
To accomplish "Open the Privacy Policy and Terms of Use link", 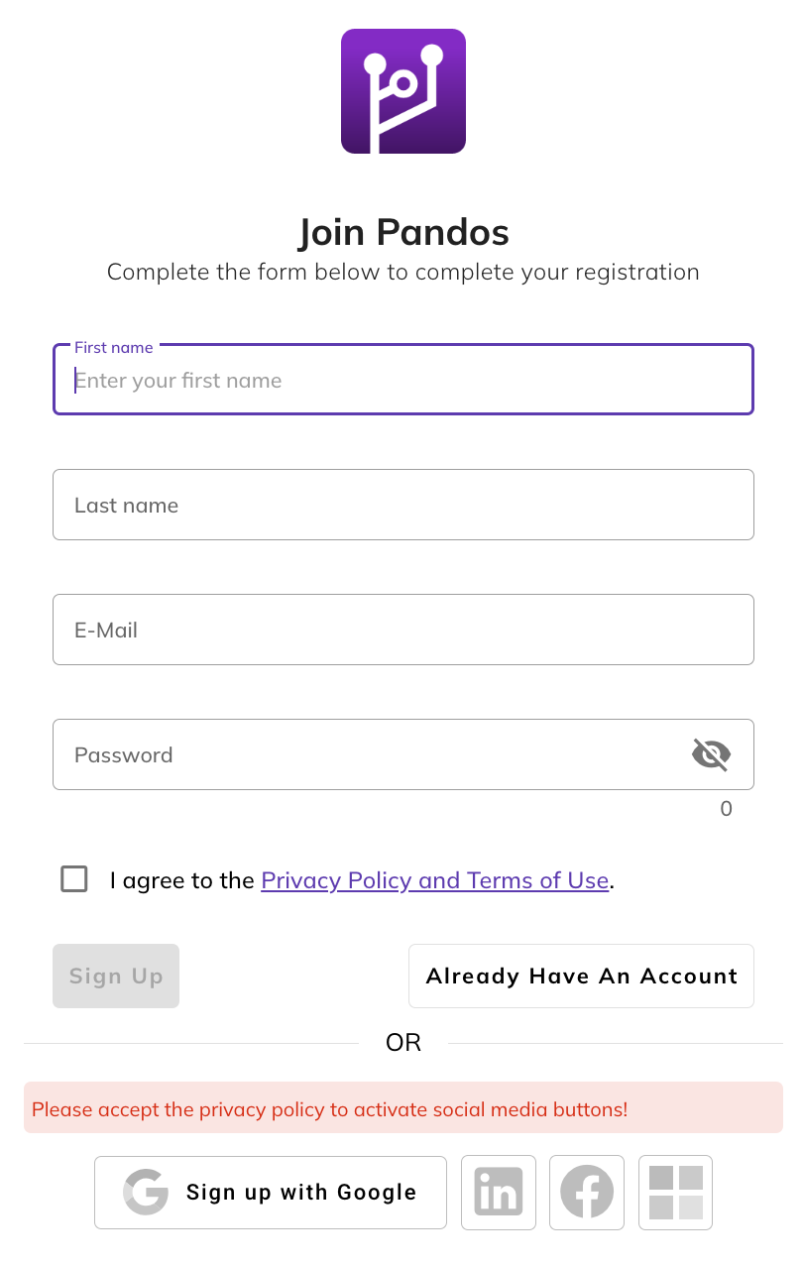I will point(435,880).
